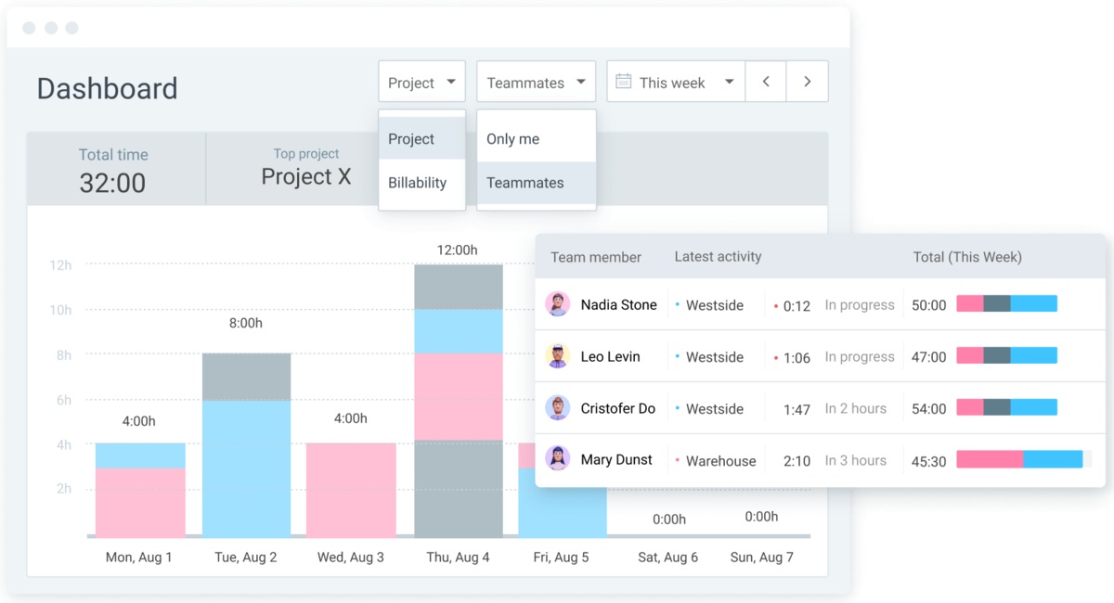Click Nadia Stone's avatar icon

557,304
